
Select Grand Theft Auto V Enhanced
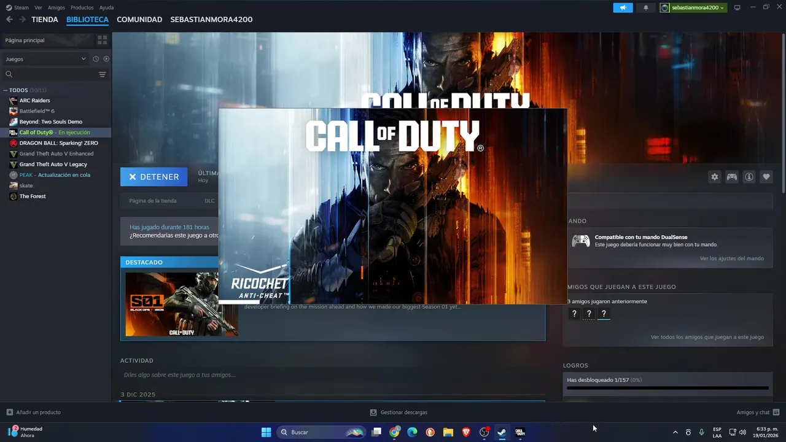(56, 153)
